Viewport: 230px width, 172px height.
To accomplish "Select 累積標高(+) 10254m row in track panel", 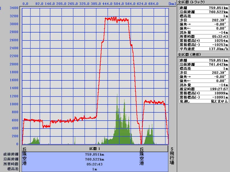I will pyautogui.click(x=203, y=41).
